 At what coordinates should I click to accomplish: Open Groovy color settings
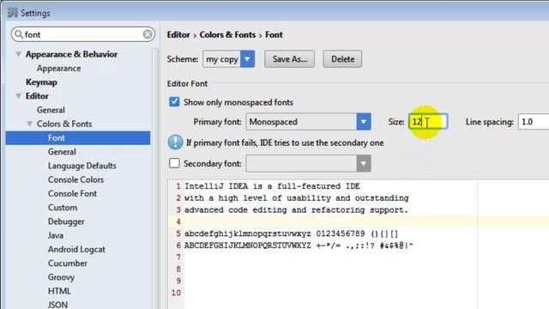61,277
